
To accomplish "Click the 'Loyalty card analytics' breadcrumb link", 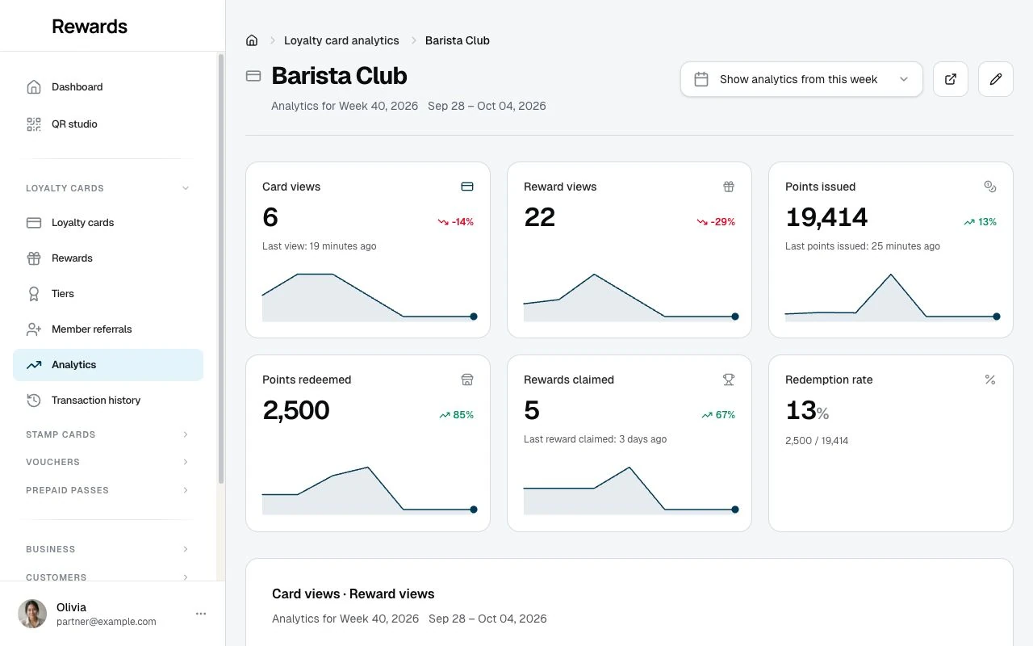I will pyautogui.click(x=341, y=40).
